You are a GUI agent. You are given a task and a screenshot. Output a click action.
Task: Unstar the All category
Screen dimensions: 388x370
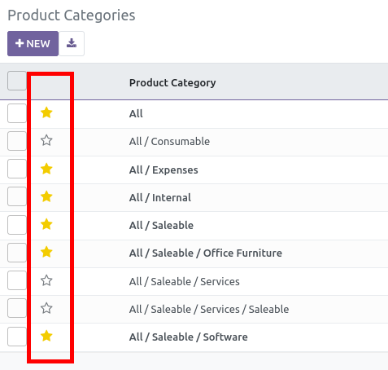click(x=46, y=112)
